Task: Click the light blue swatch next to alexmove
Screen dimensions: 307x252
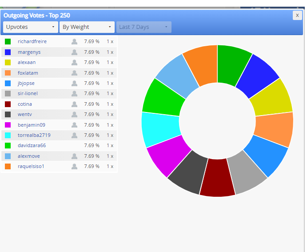Action: [x=8, y=156]
